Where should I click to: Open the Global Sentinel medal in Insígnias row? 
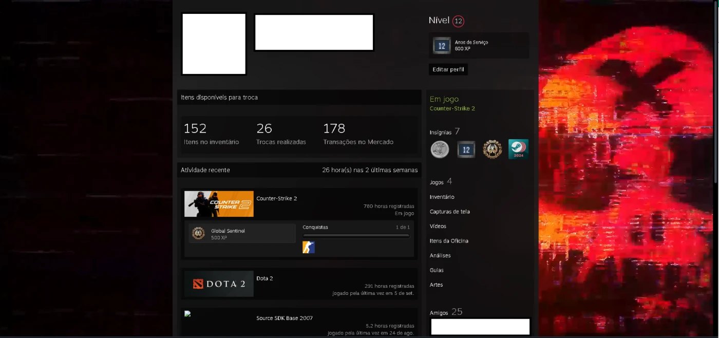point(492,149)
